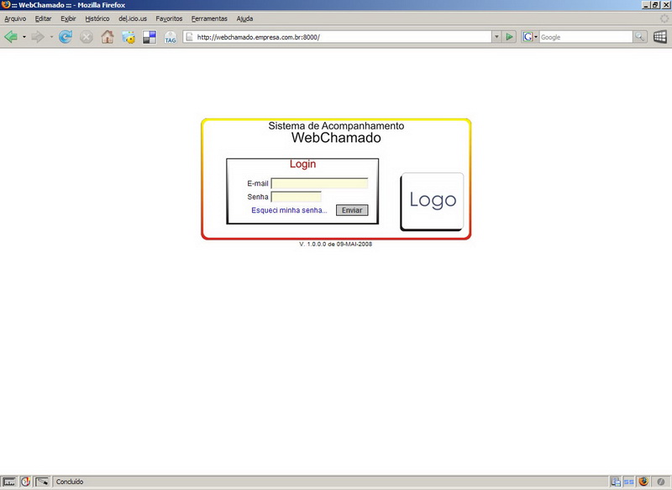Click the E-mail input field
Viewport: 672px width, 490px height.
[319, 183]
